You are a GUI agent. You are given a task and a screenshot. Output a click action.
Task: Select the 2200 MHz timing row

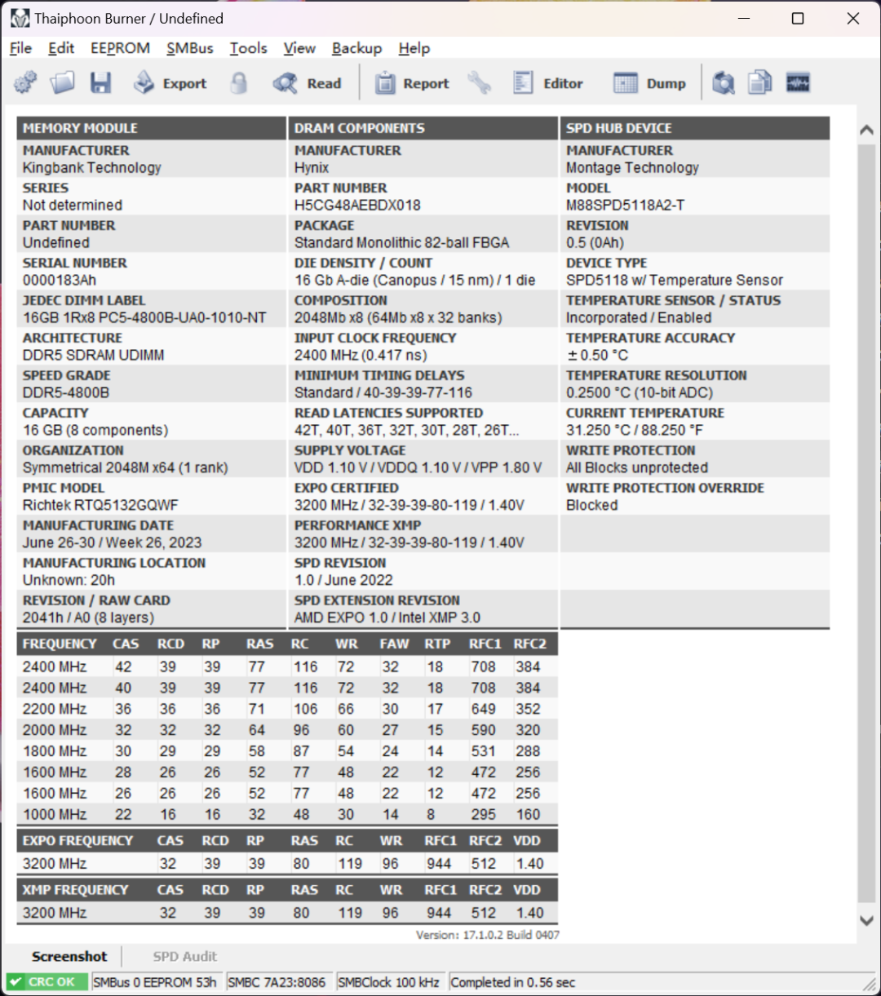point(287,709)
